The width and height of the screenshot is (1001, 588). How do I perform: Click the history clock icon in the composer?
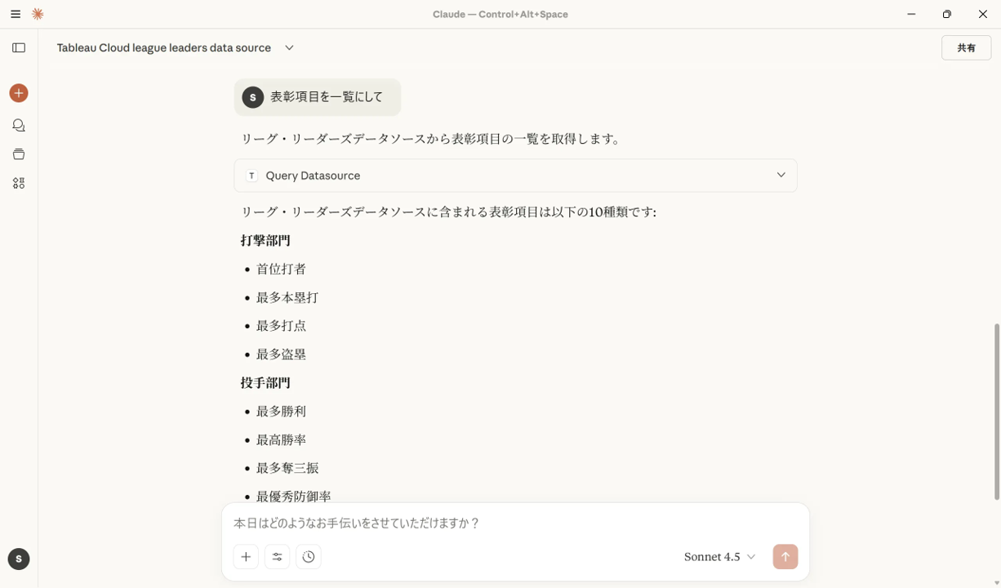(309, 556)
